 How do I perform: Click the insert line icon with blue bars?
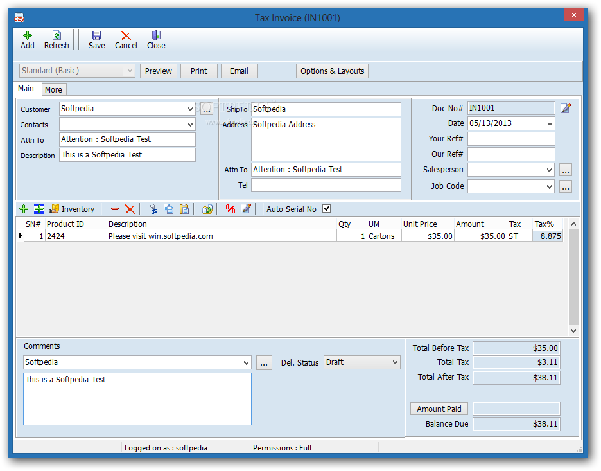point(39,209)
